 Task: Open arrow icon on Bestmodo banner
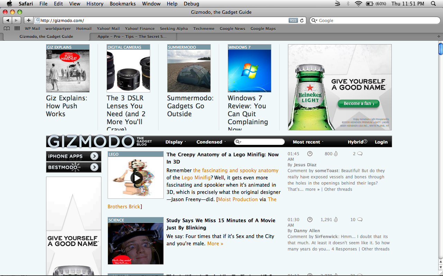click(94, 167)
